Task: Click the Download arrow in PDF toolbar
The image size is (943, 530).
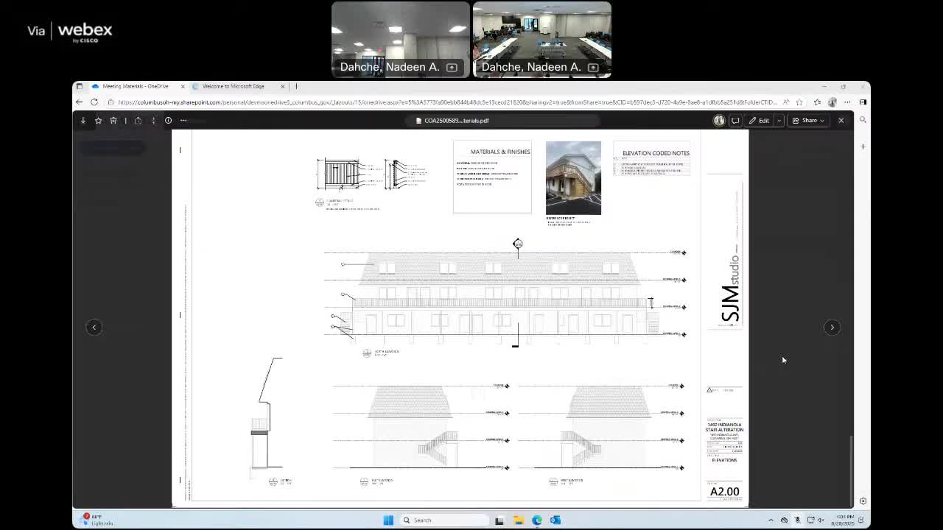Action: click(x=83, y=121)
